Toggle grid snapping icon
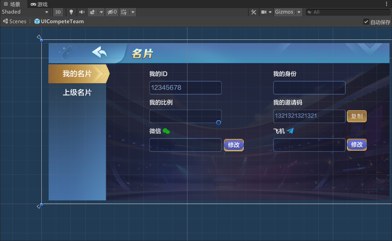 [x=124, y=12]
